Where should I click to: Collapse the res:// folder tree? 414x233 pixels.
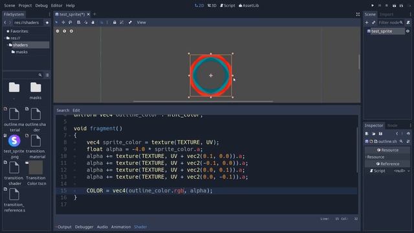(x=5, y=38)
